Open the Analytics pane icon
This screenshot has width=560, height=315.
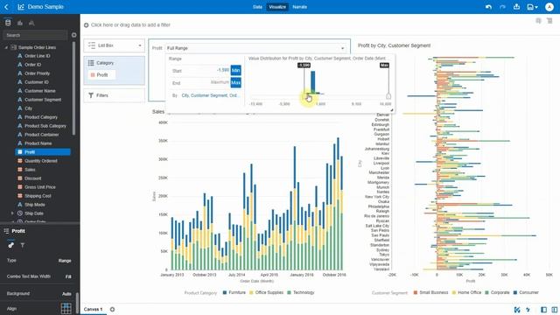(31, 23)
